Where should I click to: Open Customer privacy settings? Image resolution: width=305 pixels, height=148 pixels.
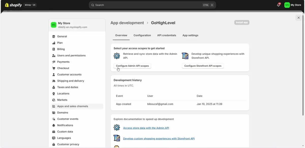(x=77, y=144)
